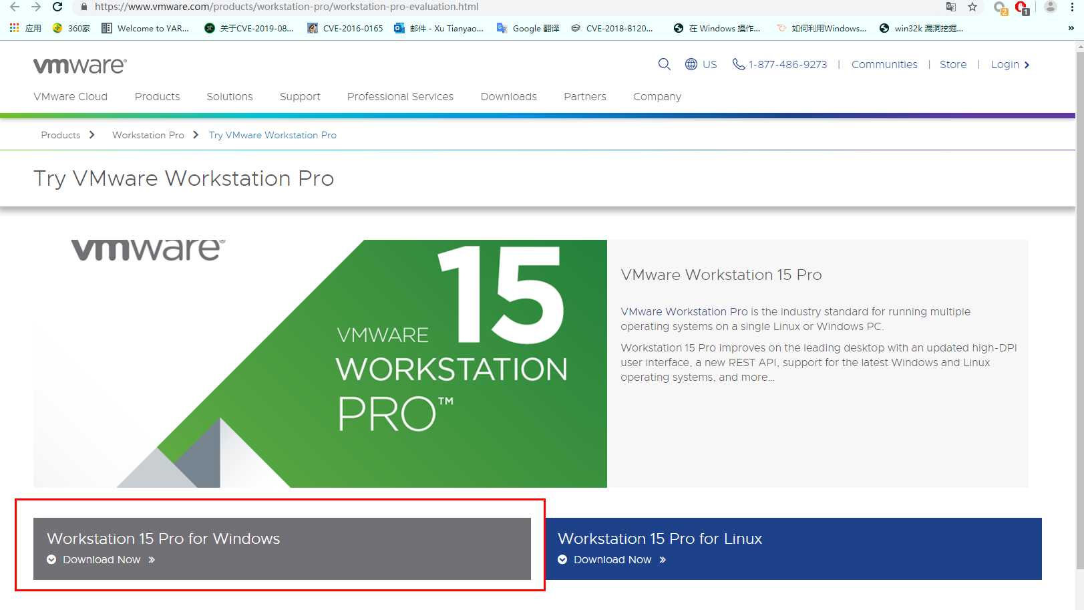1084x610 pixels.
Task: Click the padlock icon in address bar
Action: pyautogui.click(x=83, y=7)
